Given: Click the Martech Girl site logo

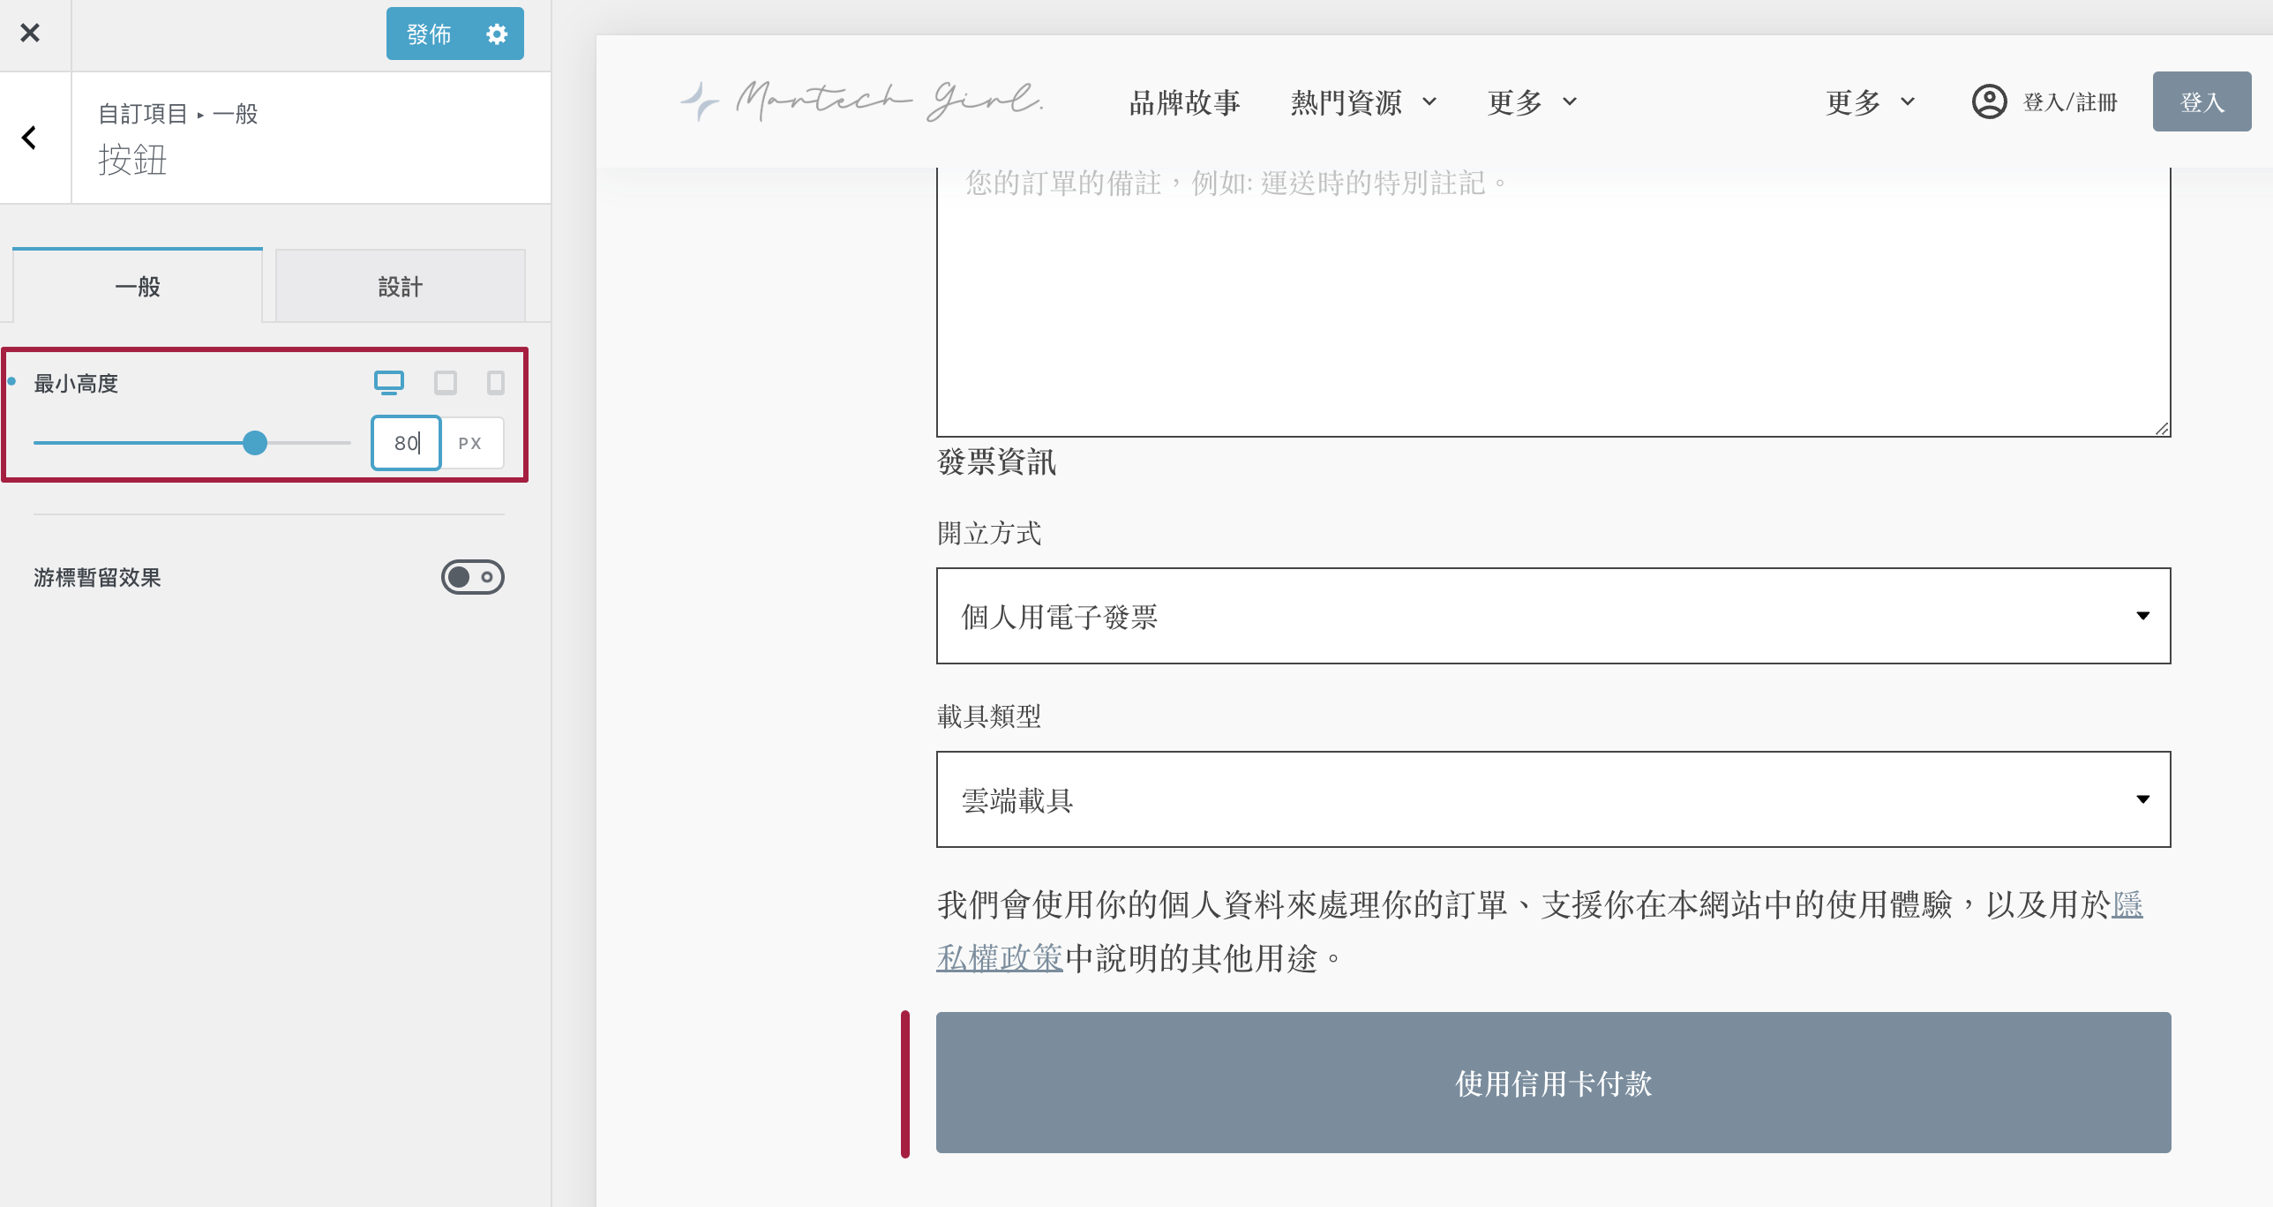Looking at the screenshot, I should point(862,101).
